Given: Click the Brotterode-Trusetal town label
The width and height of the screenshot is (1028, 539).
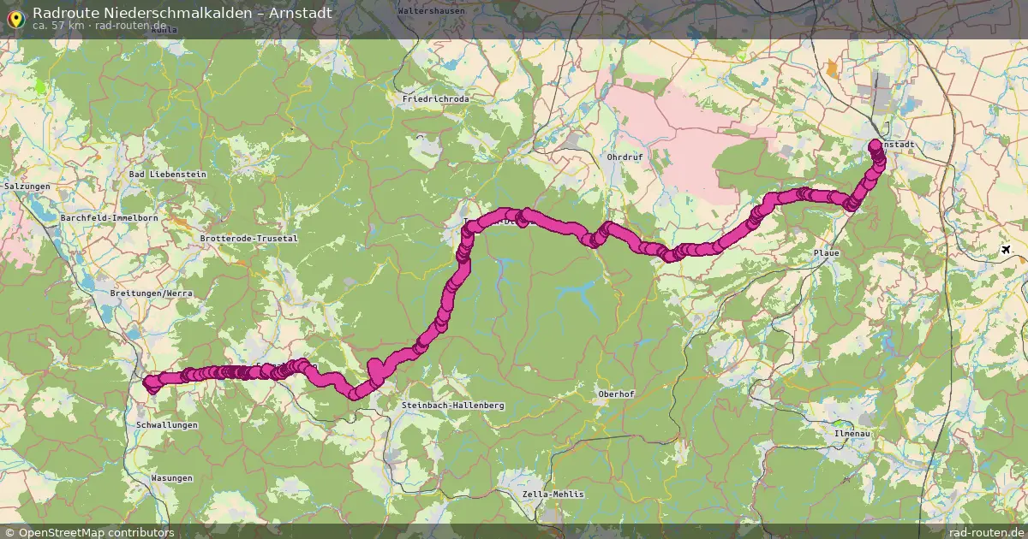Looking at the screenshot, I should click(x=248, y=239).
